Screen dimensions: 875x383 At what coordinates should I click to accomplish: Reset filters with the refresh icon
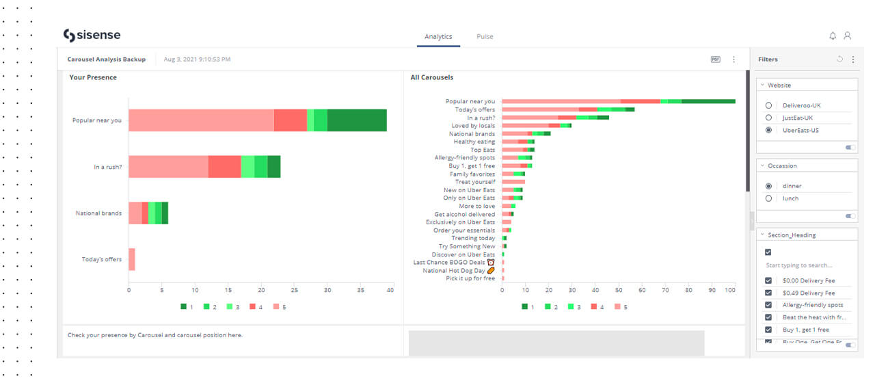tap(840, 60)
